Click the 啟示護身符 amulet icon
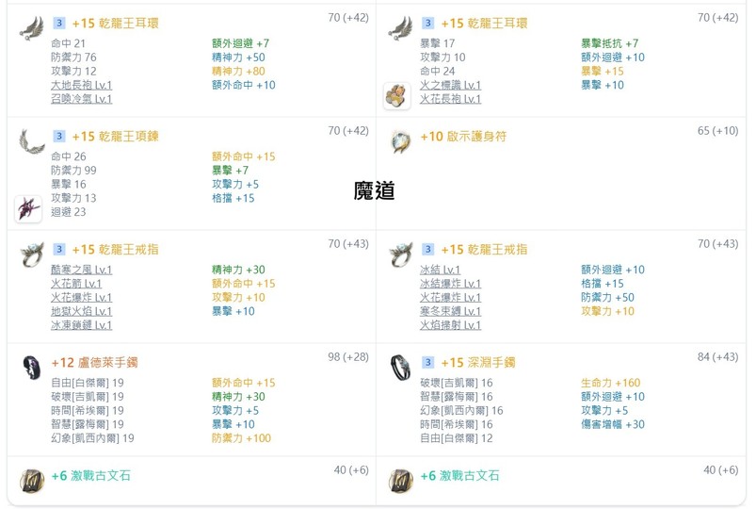Screen dimensions: 756x509 click(x=400, y=141)
